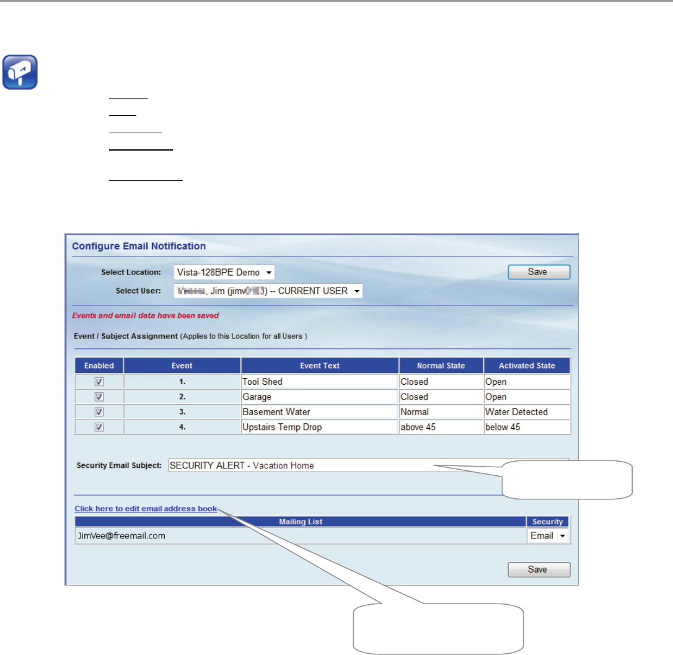This screenshot has height=655, width=673.
Task: Click the Garage activated state Open field
Action: [x=527, y=397]
